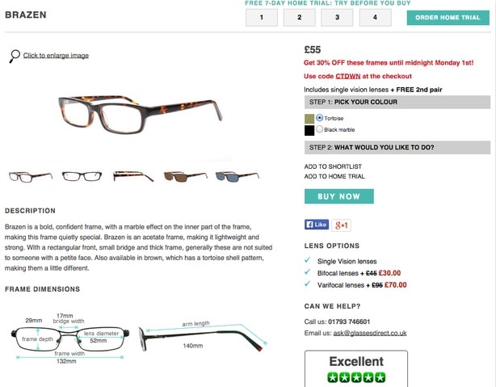This screenshot has height=387, width=496.
Task: Click the magnifying glass enlarge icon
Action: point(15,56)
